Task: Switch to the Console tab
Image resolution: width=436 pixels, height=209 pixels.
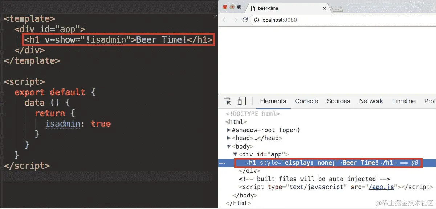Action: pos(306,101)
